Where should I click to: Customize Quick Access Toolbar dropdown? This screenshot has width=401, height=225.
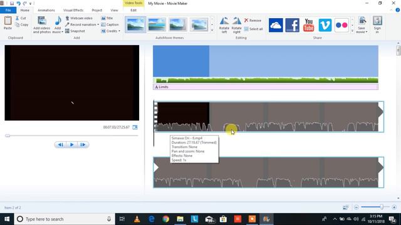31,4
